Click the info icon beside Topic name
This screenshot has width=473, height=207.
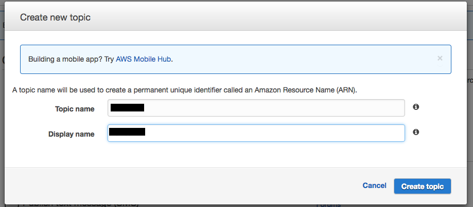tap(416, 107)
